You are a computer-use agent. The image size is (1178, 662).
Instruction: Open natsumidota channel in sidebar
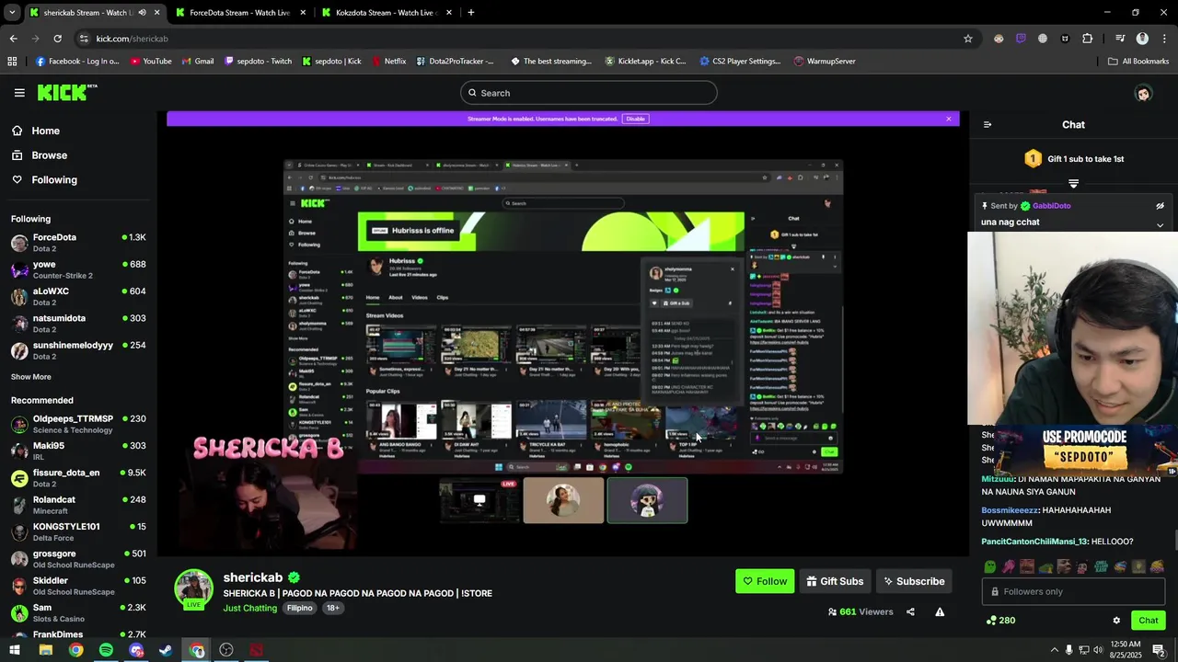78,324
